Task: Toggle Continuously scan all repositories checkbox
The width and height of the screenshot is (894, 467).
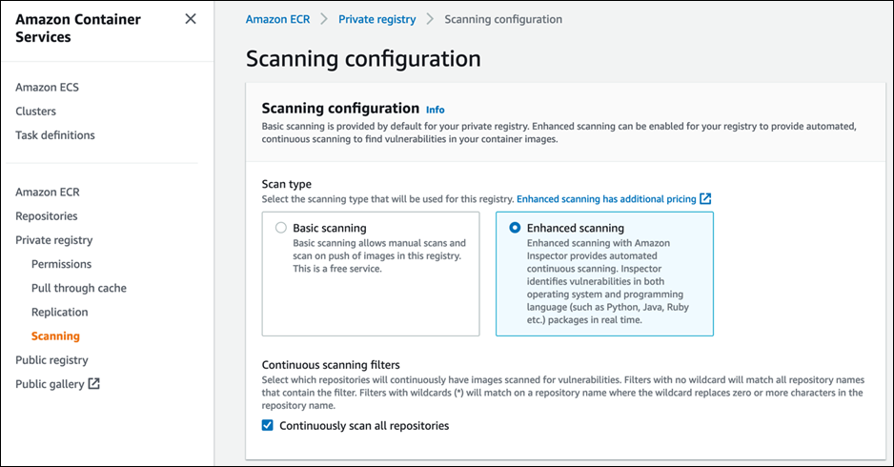Action: [x=268, y=425]
